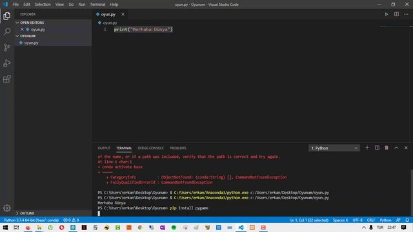Viewport: 413px width, 232px height.
Task: Click oyun.py breadcrumb above editor
Action: click(x=108, y=23)
